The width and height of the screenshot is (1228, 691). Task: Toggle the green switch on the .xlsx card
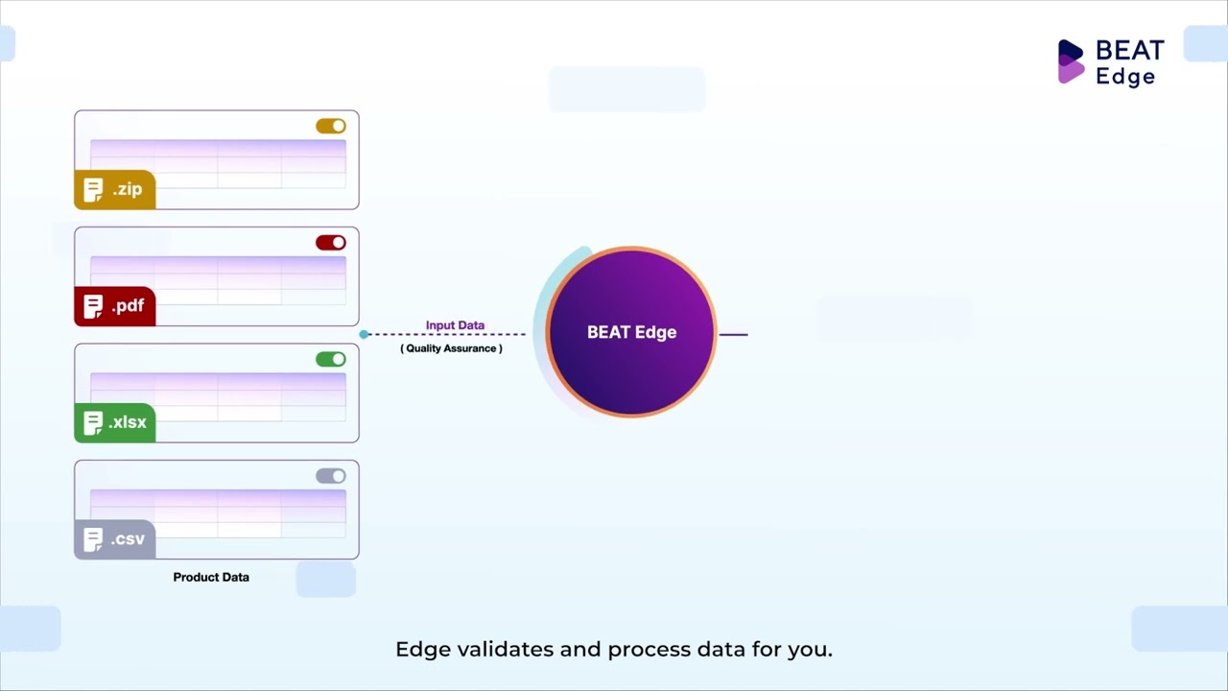pyautogui.click(x=331, y=359)
